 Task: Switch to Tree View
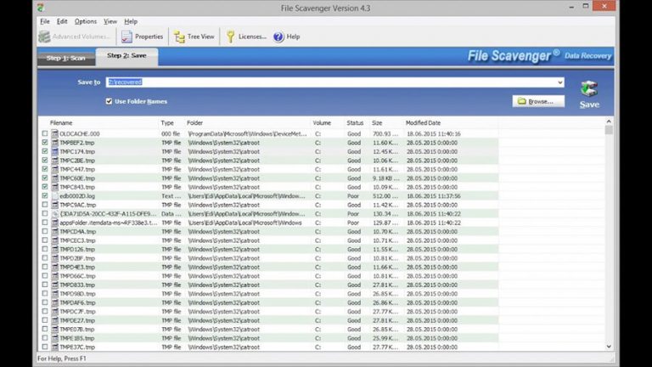point(194,37)
